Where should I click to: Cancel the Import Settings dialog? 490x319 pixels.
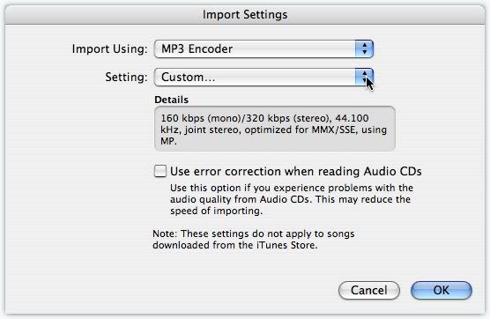pos(369,290)
